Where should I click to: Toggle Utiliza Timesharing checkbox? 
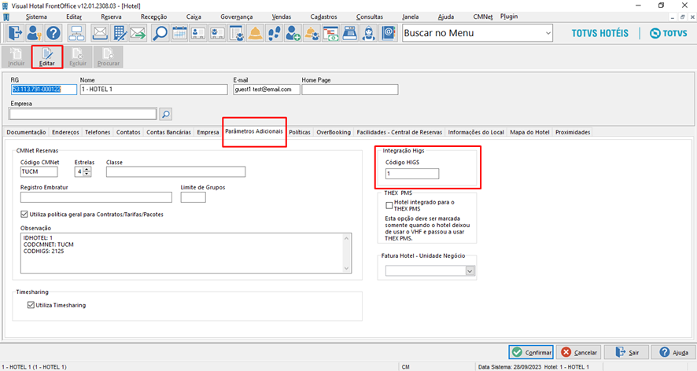[31, 305]
